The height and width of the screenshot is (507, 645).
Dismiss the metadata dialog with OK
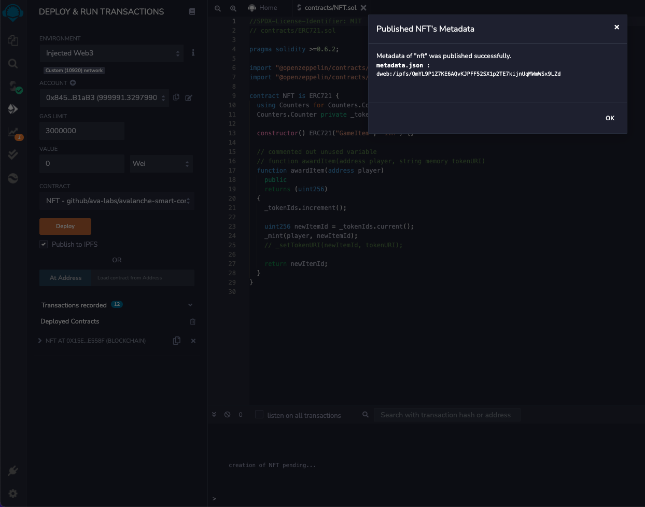(x=610, y=118)
